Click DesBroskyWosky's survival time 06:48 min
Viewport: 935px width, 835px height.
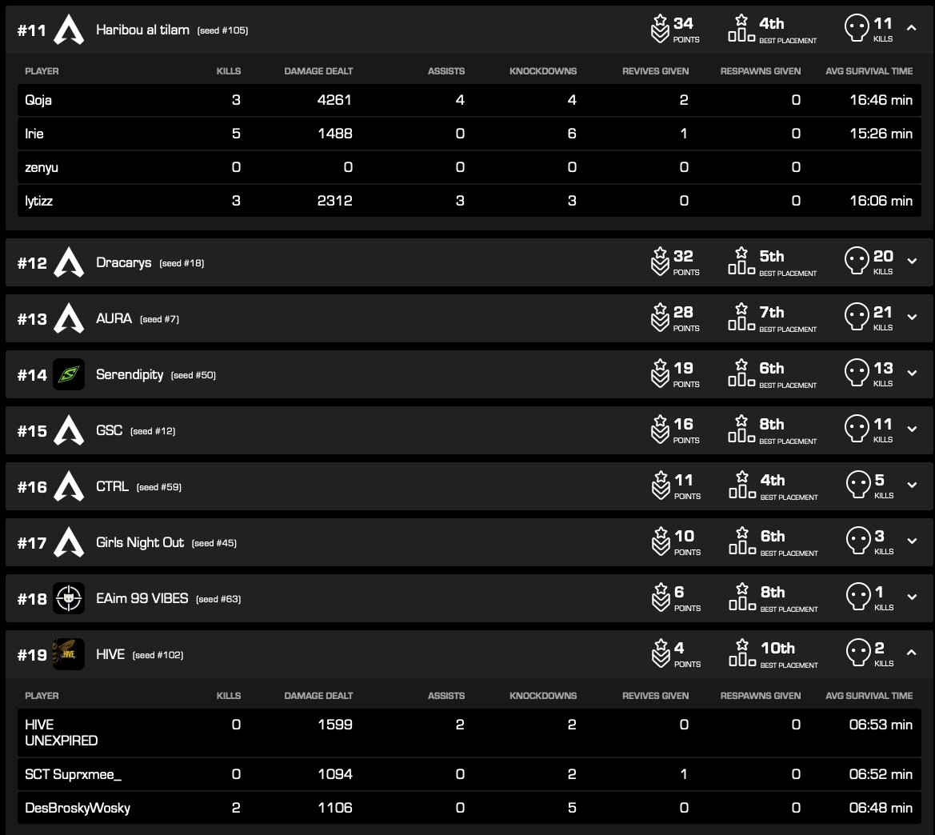click(881, 808)
